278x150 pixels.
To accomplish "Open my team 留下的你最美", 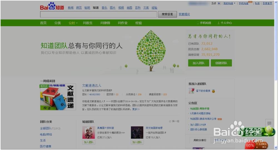I will 203,91.
